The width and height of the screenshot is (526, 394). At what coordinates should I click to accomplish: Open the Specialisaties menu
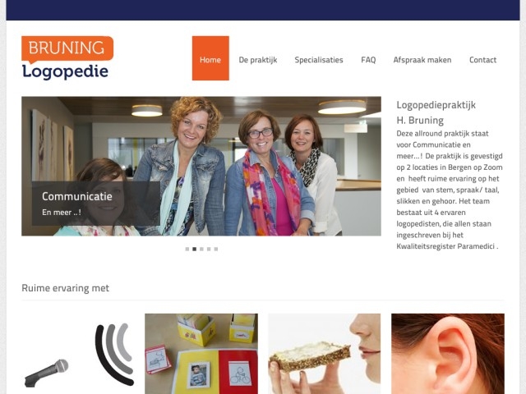[x=319, y=60]
